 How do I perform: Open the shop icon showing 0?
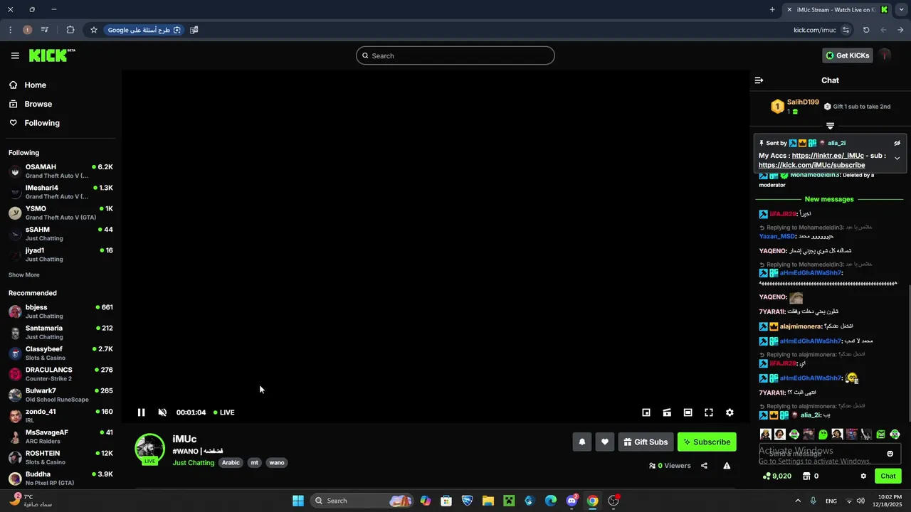[x=811, y=476]
